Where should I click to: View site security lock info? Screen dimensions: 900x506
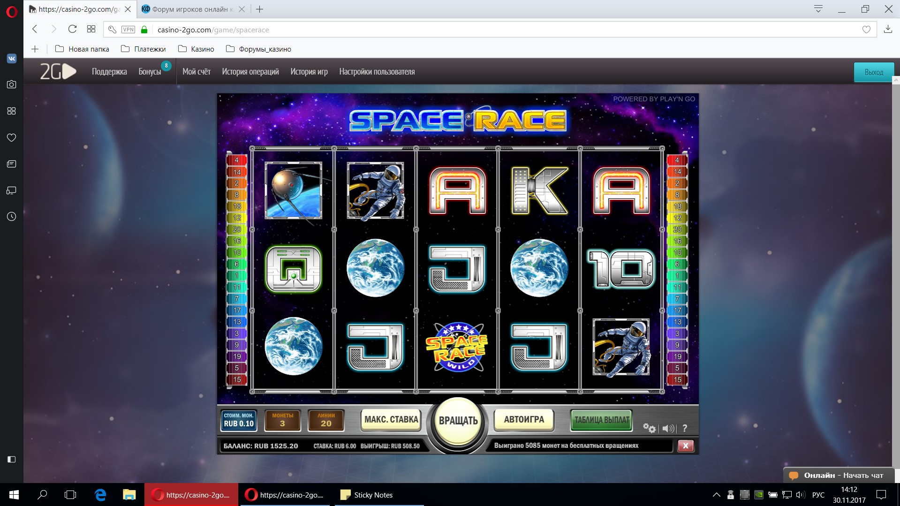coord(144,30)
